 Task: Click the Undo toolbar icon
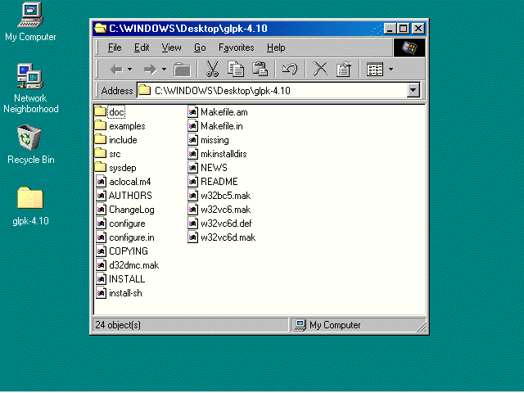tap(289, 70)
